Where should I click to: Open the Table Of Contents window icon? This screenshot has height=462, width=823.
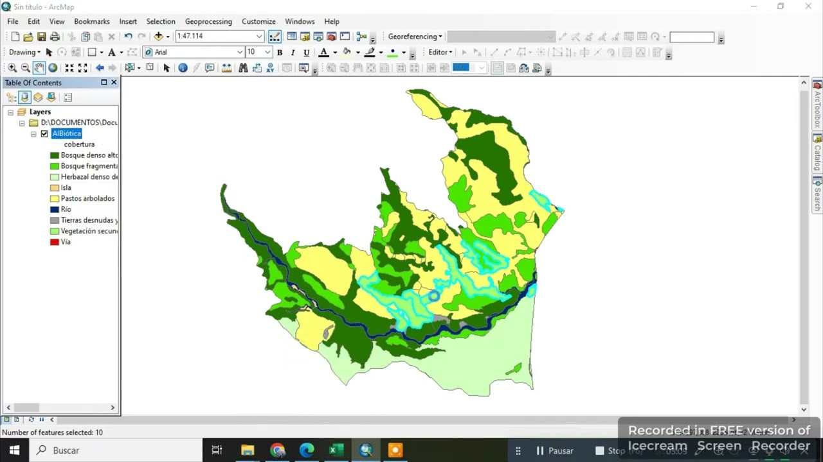point(291,37)
